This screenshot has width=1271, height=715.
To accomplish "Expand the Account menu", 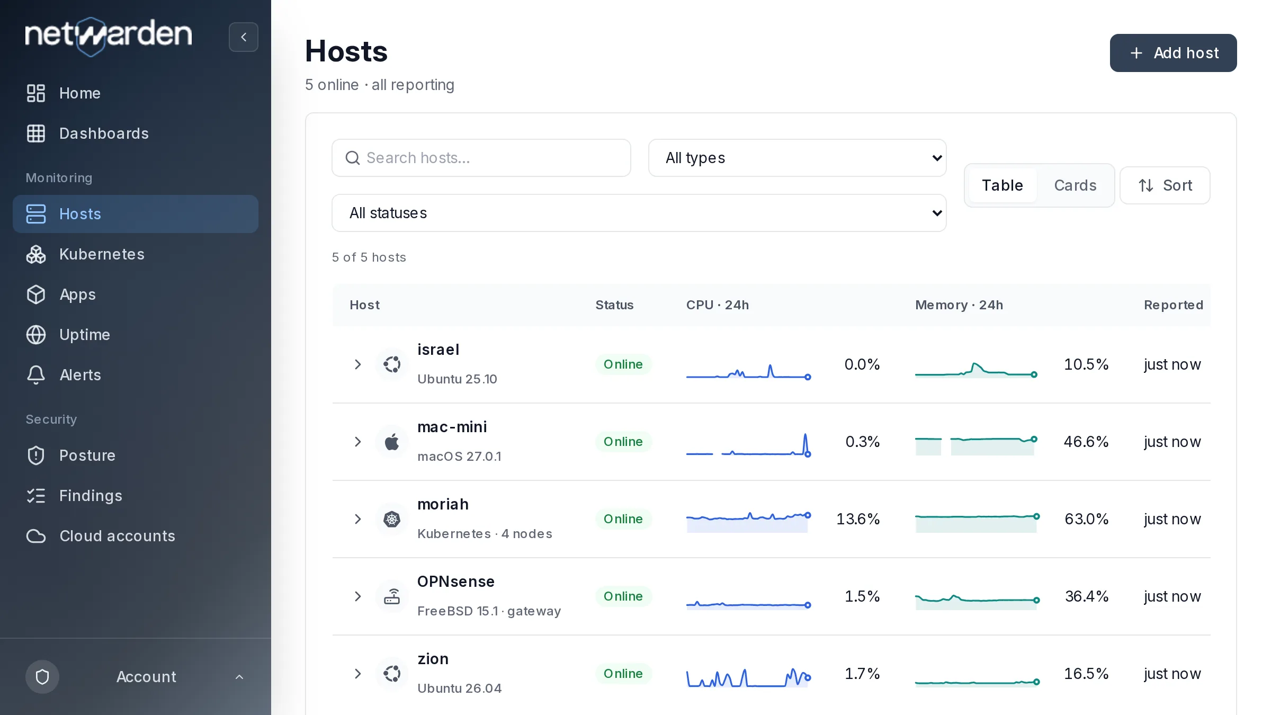I will (x=239, y=677).
